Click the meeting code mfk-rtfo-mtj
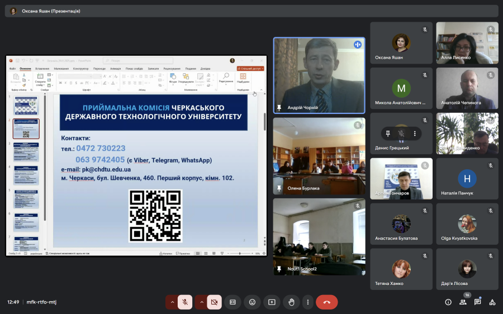Screen dimensions: 503x314 pyautogui.click(x=41, y=302)
